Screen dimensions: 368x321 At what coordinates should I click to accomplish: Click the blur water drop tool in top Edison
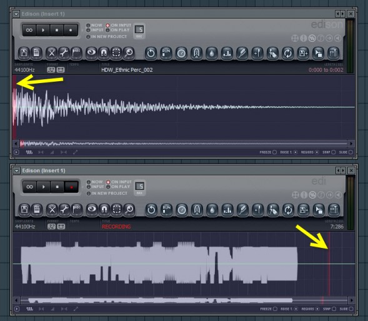click(212, 53)
